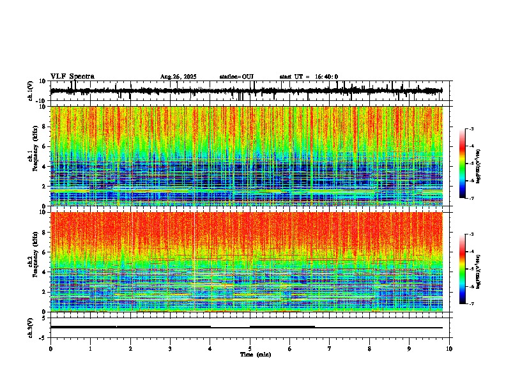Image resolution: width=506 pixels, height=391 pixels.
Task: Select the "Aug.26, 2025" date label
Action: tap(178, 77)
